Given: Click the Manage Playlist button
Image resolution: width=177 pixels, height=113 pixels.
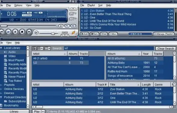Looking at the screenshot, I should 164,34.
